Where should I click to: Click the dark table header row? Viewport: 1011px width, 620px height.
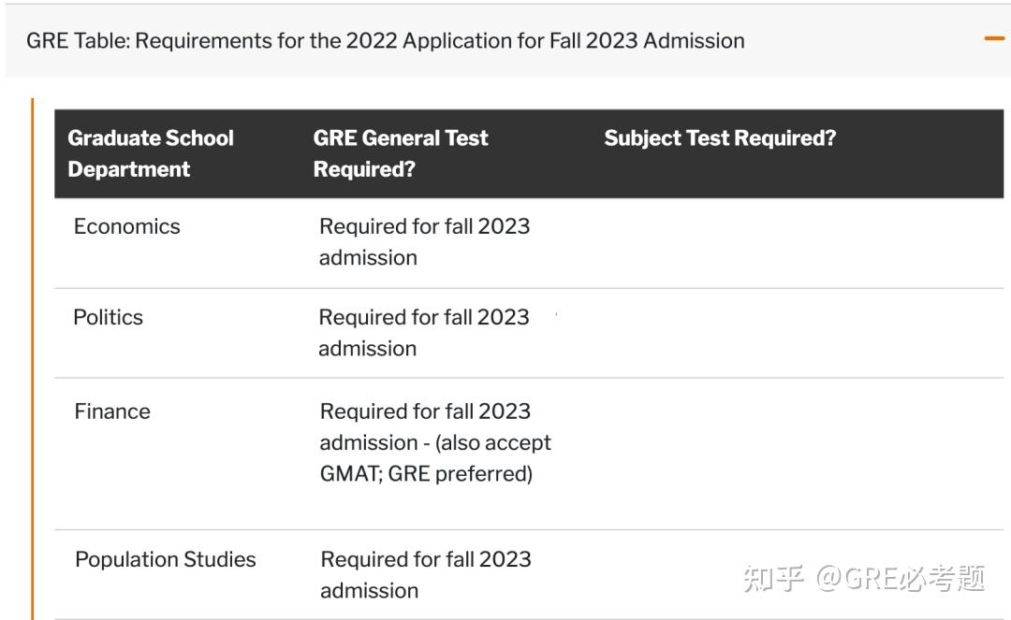(x=505, y=152)
